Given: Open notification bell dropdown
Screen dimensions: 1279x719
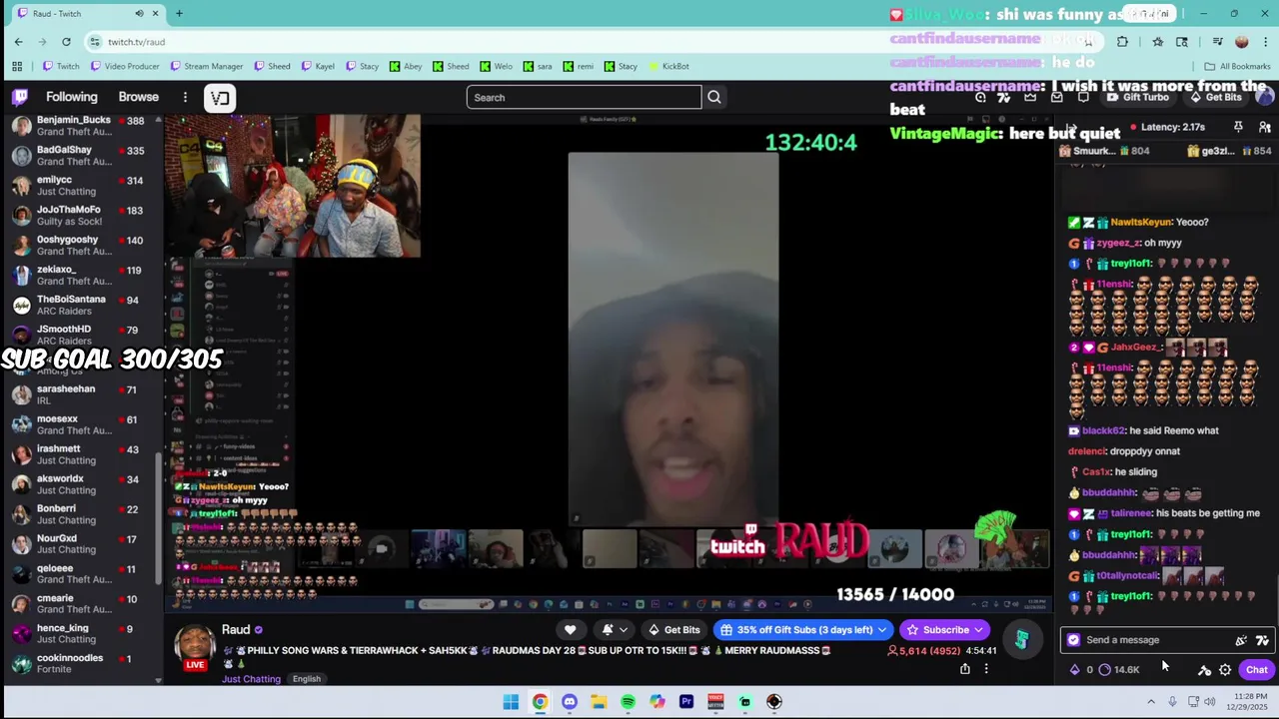Looking at the screenshot, I should 613,630.
